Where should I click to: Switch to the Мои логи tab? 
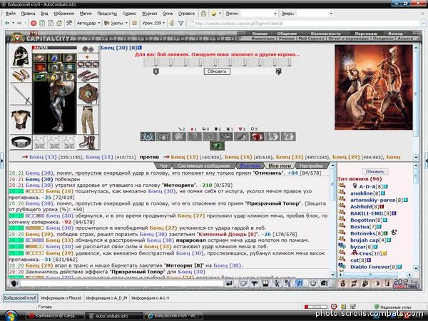(279, 165)
